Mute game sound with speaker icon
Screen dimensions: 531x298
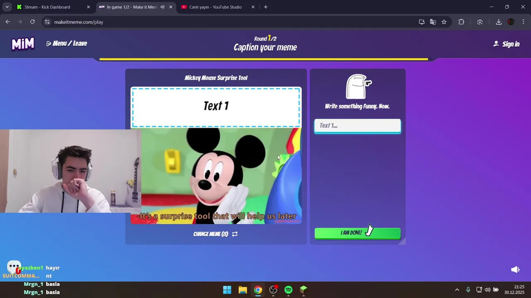515,269
